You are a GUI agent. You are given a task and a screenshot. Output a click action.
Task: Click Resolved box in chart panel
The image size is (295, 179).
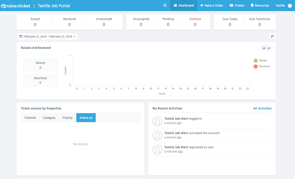tap(40, 80)
